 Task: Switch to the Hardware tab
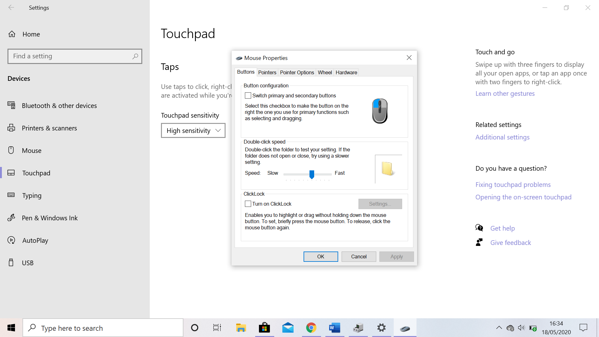coord(346,72)
